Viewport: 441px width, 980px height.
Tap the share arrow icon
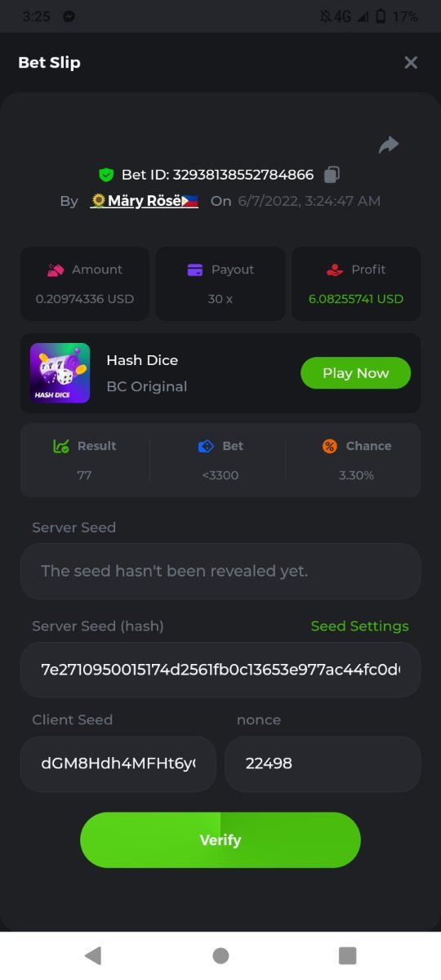pos(389,145)
